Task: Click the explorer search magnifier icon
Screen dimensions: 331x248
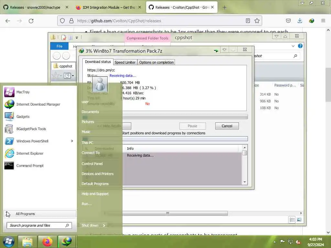Action: click(295, 56)
